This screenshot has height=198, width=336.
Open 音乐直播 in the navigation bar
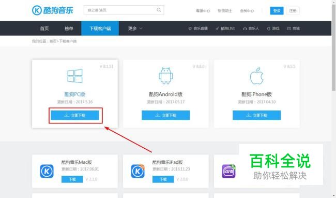198,29
